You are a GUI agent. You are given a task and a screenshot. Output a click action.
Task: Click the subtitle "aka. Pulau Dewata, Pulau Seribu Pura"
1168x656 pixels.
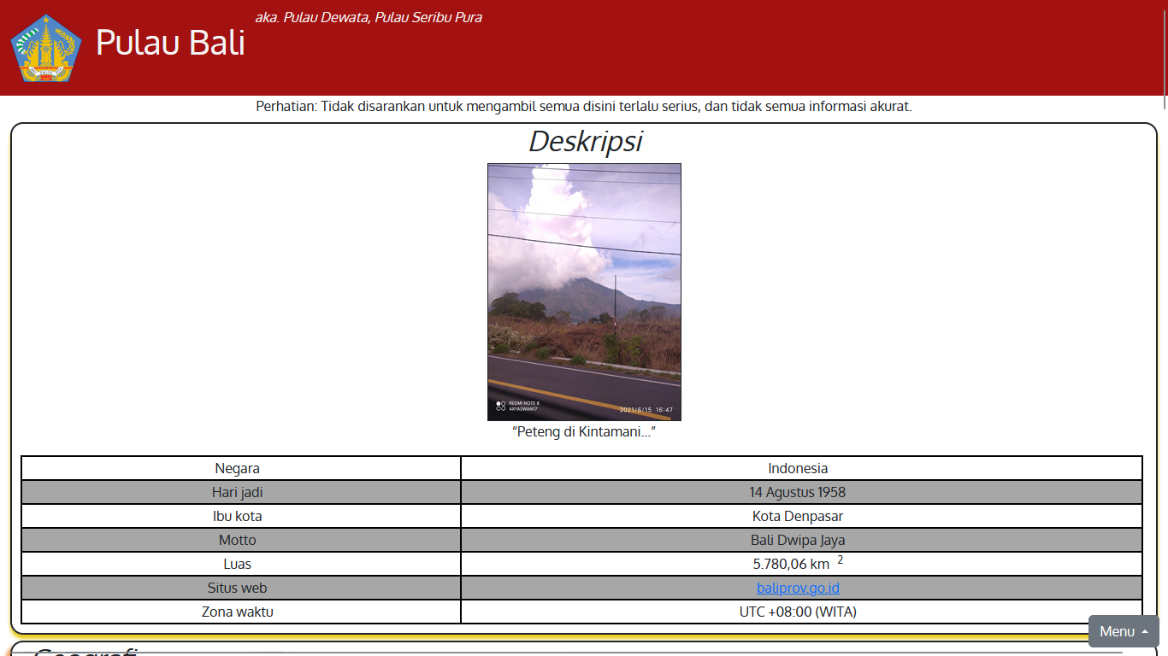pos(369,17)
